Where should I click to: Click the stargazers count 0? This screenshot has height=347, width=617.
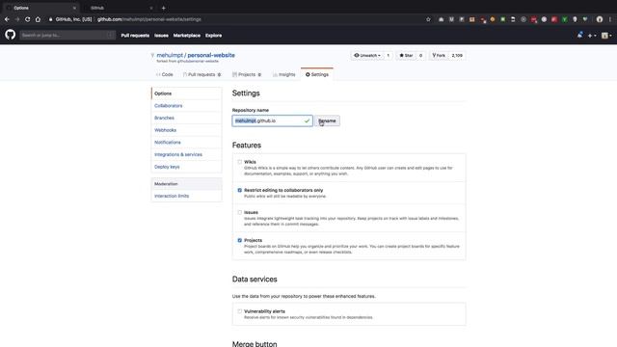pos(420,56)
